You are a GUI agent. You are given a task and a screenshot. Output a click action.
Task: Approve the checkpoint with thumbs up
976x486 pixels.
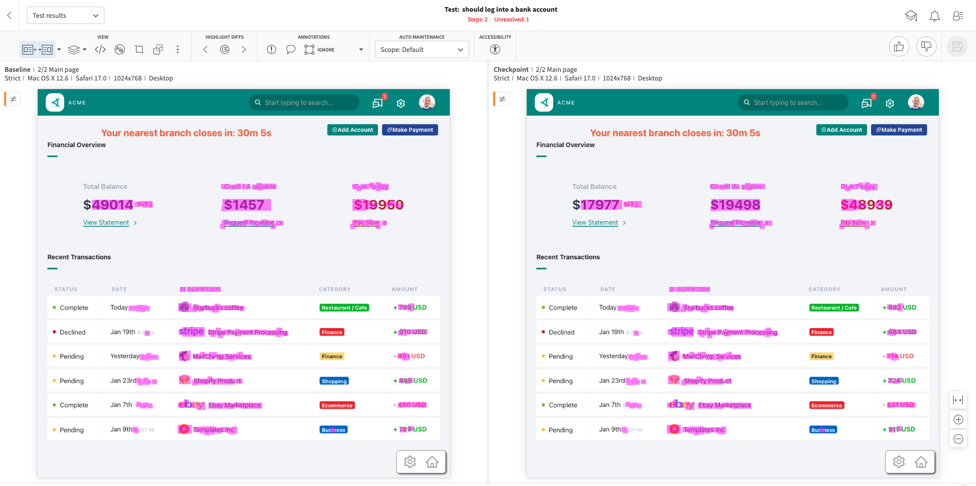[899, 47]
